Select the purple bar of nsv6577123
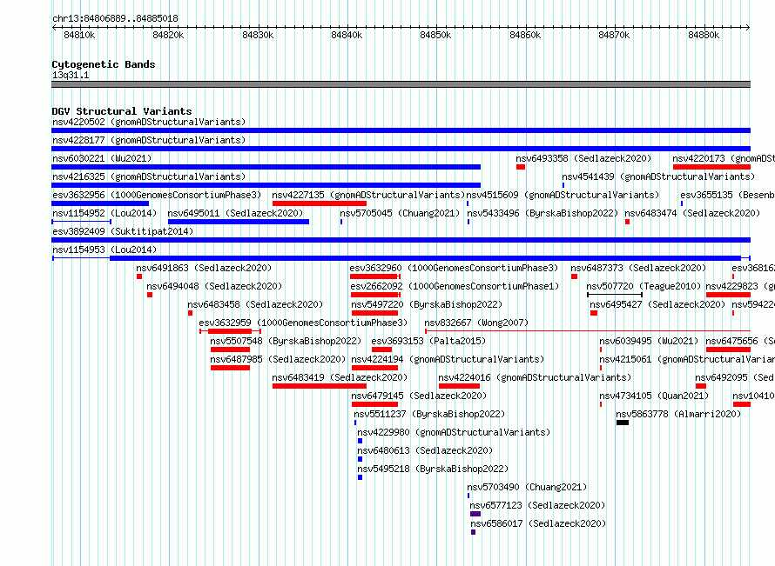775x566 pixels. (x=475, y=514)
